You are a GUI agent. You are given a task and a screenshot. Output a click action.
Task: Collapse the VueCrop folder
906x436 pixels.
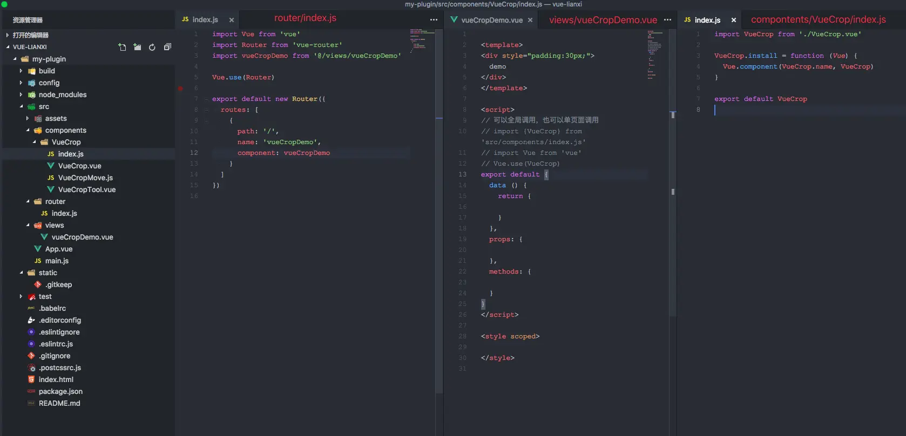[x=34, y=142]
